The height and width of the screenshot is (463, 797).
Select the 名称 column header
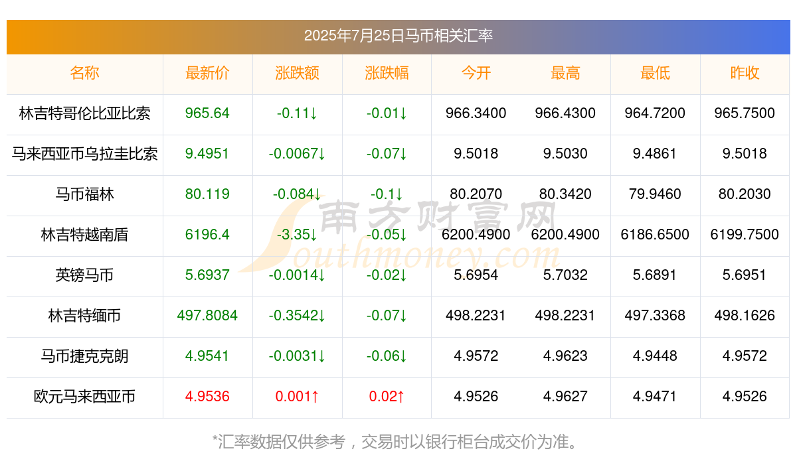click(x=84, y=73)
